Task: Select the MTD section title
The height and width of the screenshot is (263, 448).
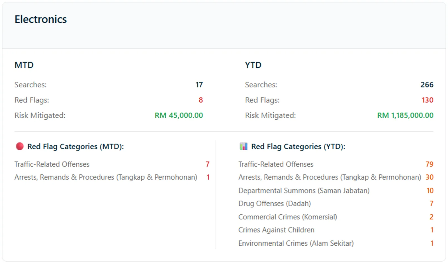Action: [24, 65]
